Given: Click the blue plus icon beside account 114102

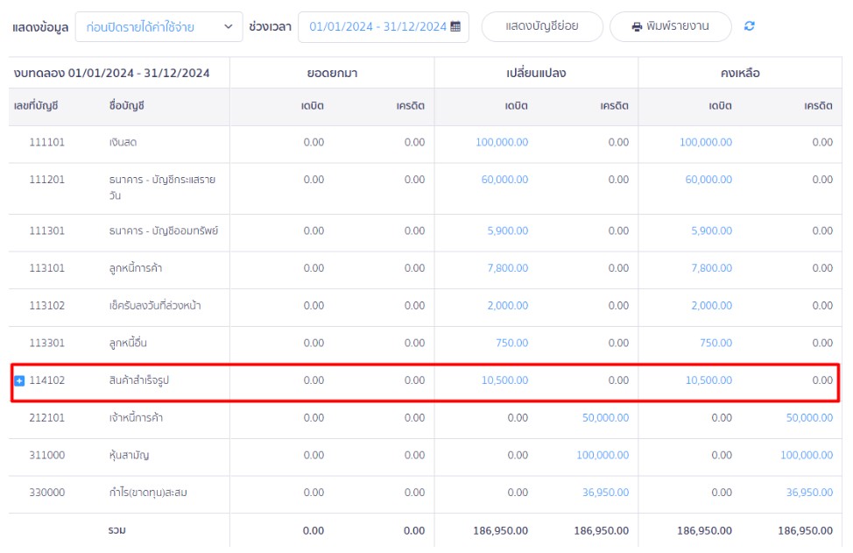Looking at the screenshot, I should tap(21, 380).
